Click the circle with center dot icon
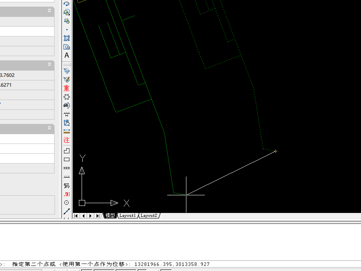 (x=67, y=203)
